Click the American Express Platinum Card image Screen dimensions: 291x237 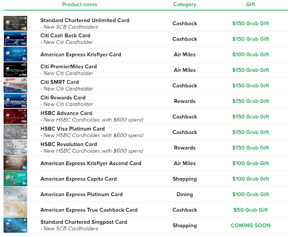coord(15,194)
